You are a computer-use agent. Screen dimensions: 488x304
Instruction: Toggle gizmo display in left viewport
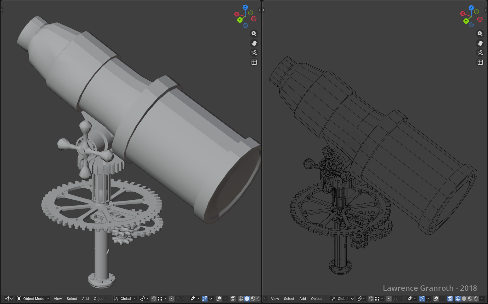click(x=205, y=299)
